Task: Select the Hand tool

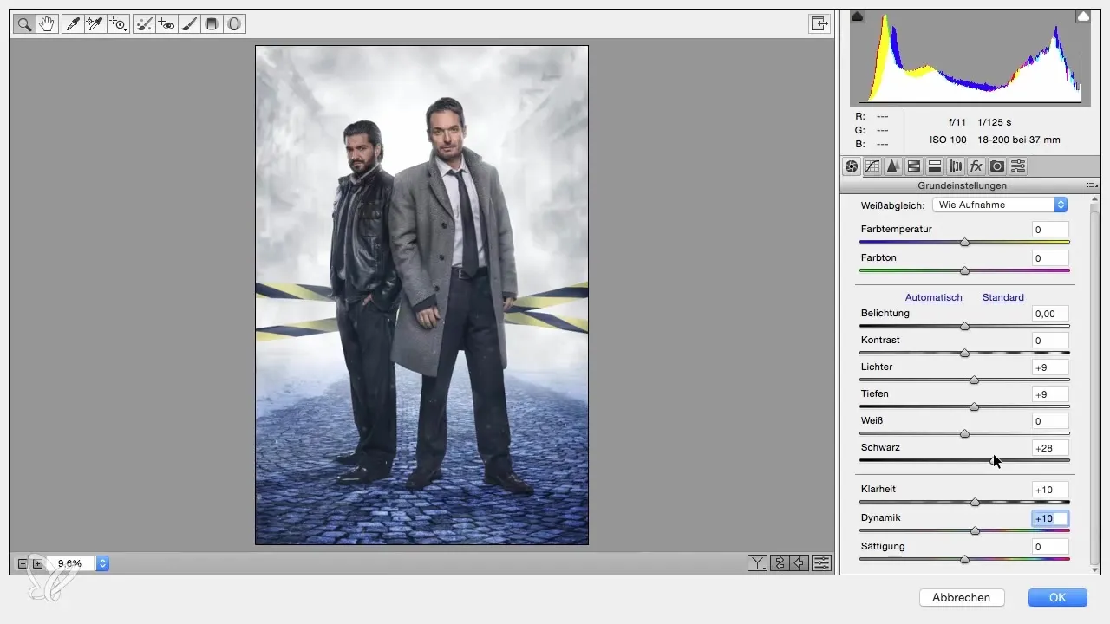Action: point(47,24)
